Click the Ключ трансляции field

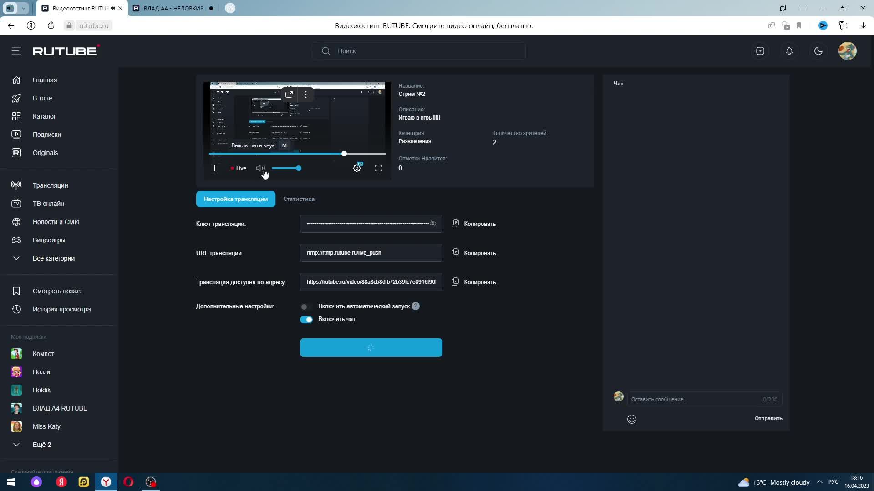(371, 224)
